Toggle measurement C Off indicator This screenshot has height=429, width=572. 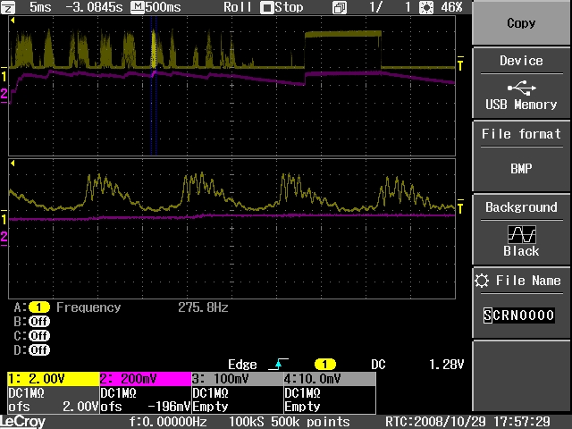click(39, 336)
